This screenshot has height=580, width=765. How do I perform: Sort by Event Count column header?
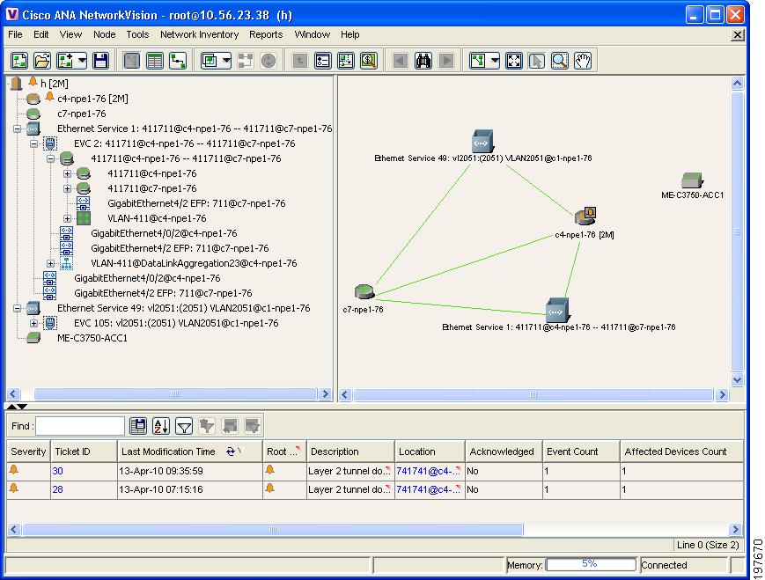click(x=581, y=452)
